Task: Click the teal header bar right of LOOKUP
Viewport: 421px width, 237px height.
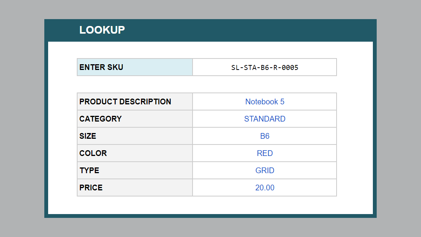Action: coord(248,30)
